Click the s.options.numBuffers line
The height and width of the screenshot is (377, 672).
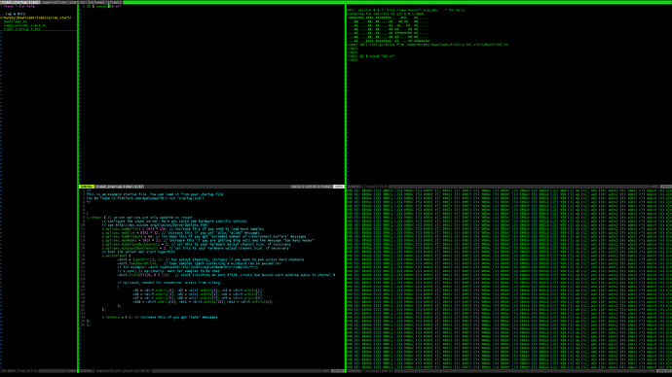point(183,229)
